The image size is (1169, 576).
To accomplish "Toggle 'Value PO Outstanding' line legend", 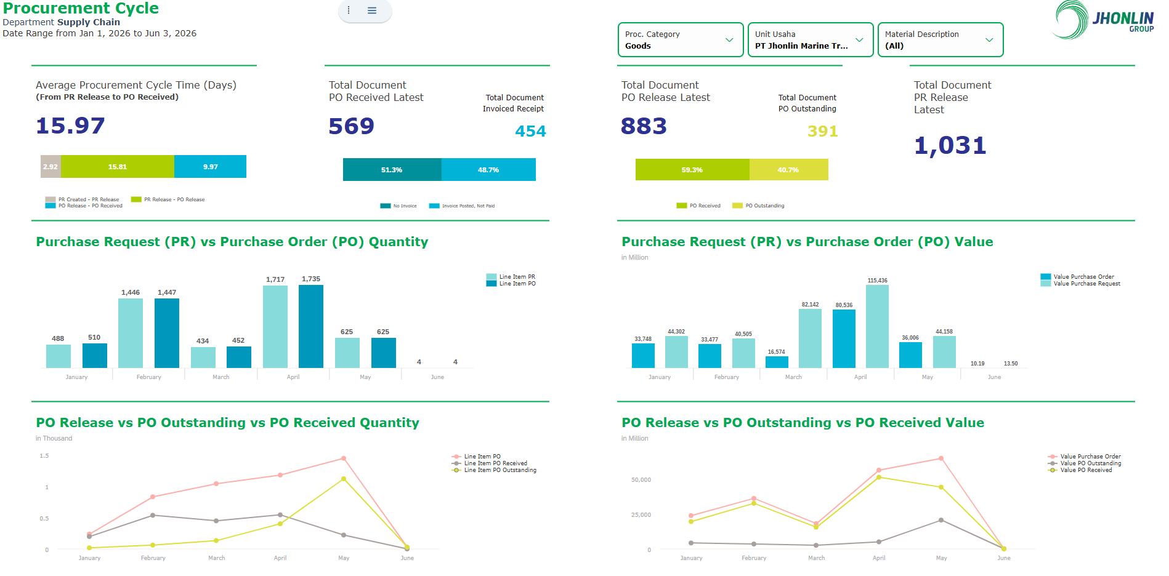I will 1085,463.
